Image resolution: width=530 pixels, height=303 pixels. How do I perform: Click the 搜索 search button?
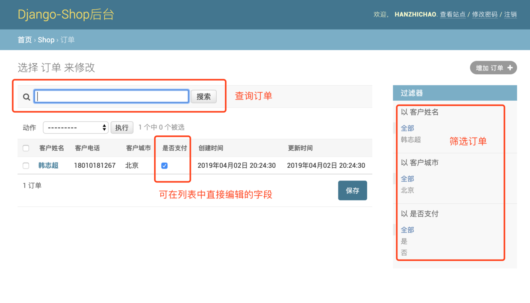tap(203, 96)
